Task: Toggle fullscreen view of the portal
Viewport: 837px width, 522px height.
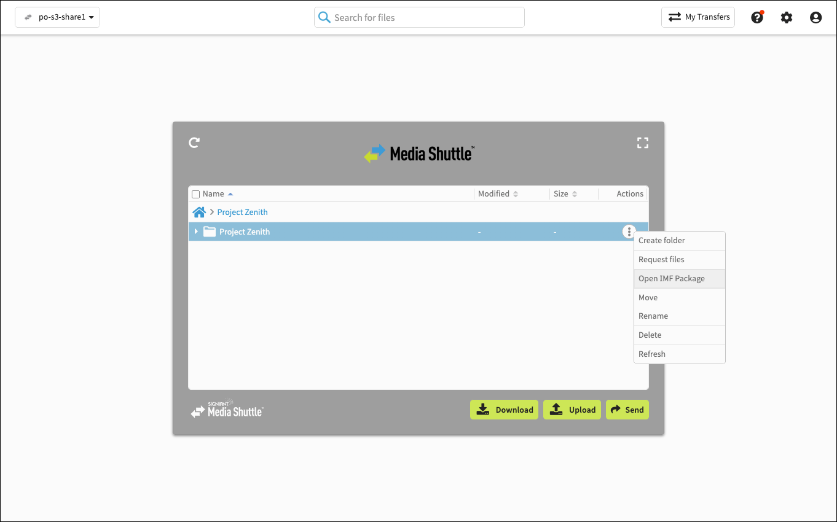Action: pyautogui.click(x=643, y=142)
